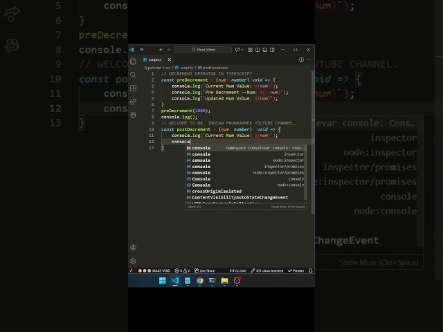Click the notifications bell in status bar
This screenshot has width=443, height=332.
pyautogui.click(x=311, y=270)
